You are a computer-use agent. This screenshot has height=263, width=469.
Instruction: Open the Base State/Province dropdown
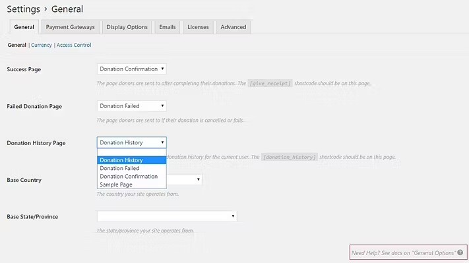pyautogui.click(x=167, y=216)
